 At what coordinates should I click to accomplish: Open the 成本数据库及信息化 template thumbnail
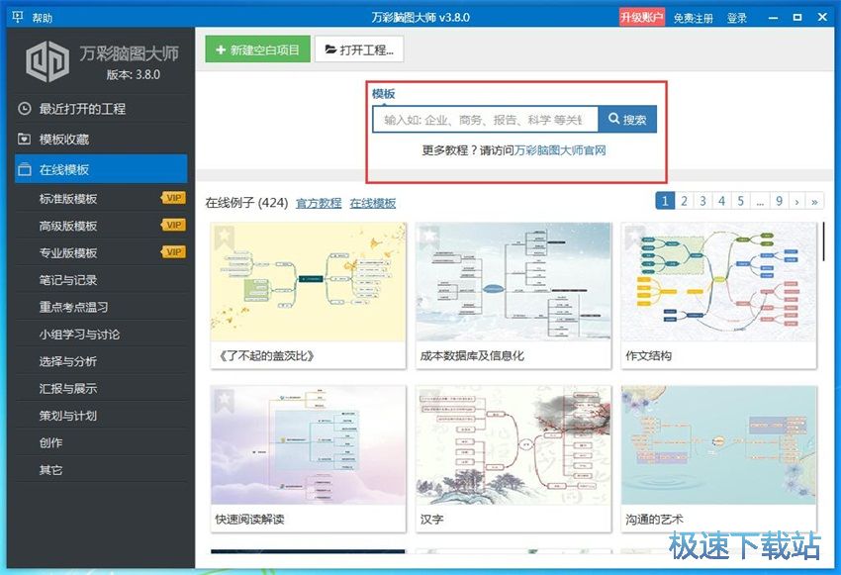tap(514, 282)
